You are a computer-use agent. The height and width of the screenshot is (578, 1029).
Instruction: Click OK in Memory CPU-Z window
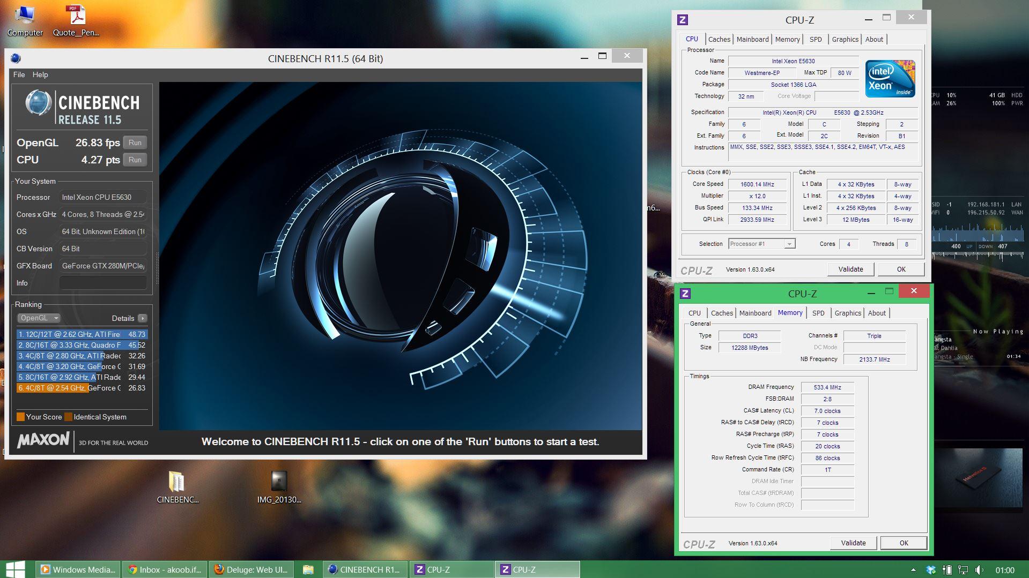pyautogui.click(x=904, y=543)
